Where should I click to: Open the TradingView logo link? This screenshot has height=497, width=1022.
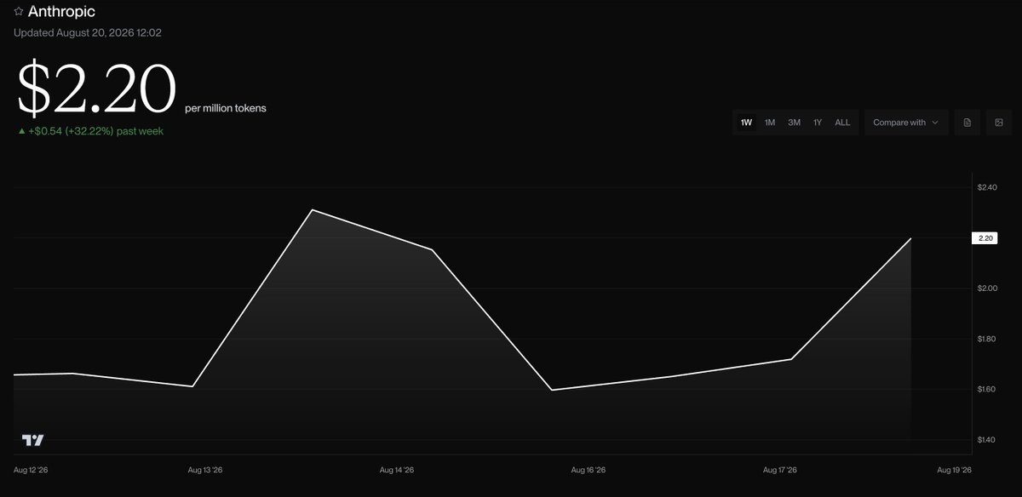(32, 440)
